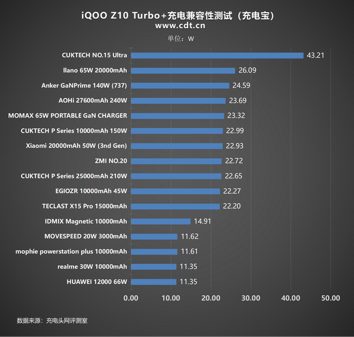Image resolution: width=354 pixels, height=337 pixels.
Task: Select the 'Anker GaNPrime 140W (737)' label
Action: point(84,86)
